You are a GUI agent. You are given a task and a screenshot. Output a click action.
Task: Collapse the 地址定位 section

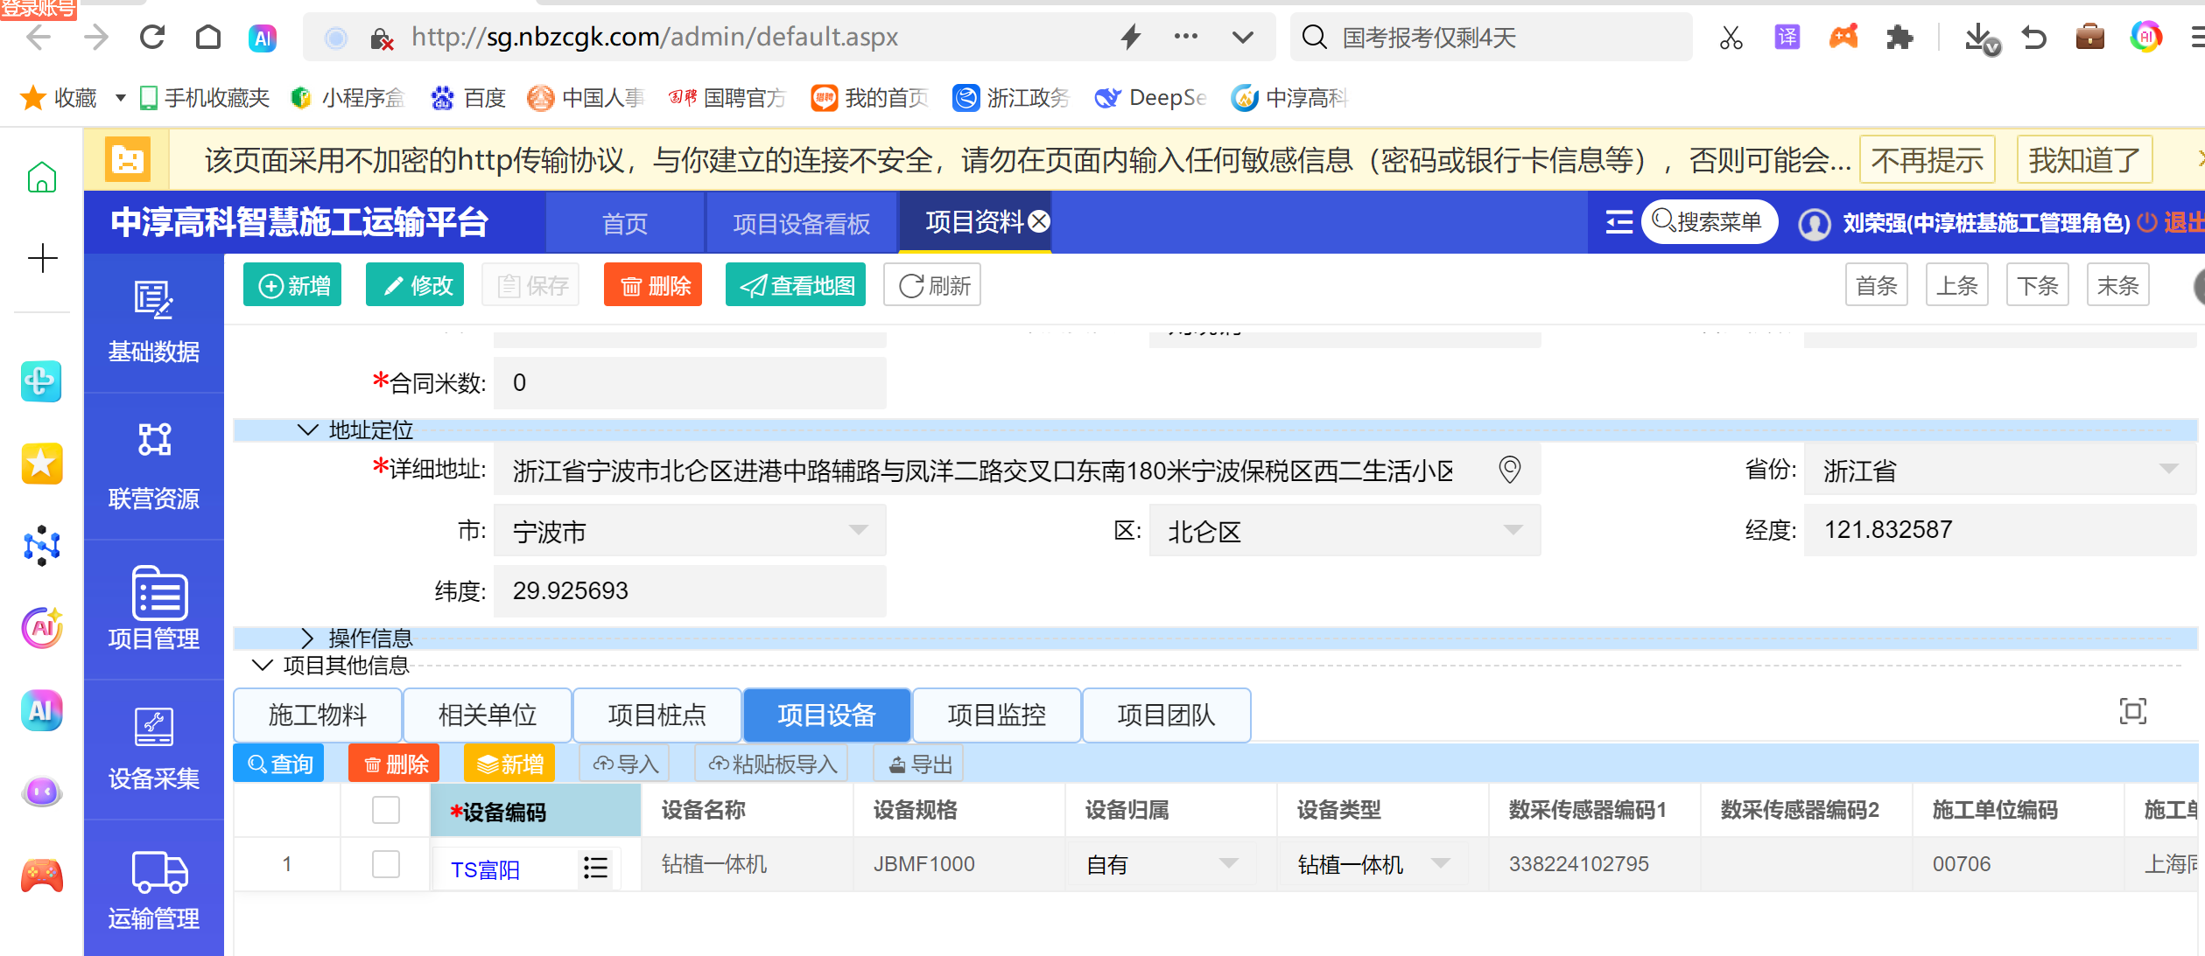307,429
